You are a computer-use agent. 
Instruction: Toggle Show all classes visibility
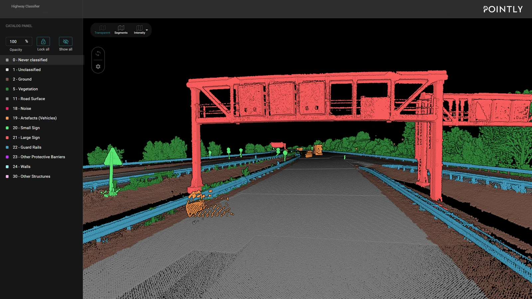click(x=66, y=42)
